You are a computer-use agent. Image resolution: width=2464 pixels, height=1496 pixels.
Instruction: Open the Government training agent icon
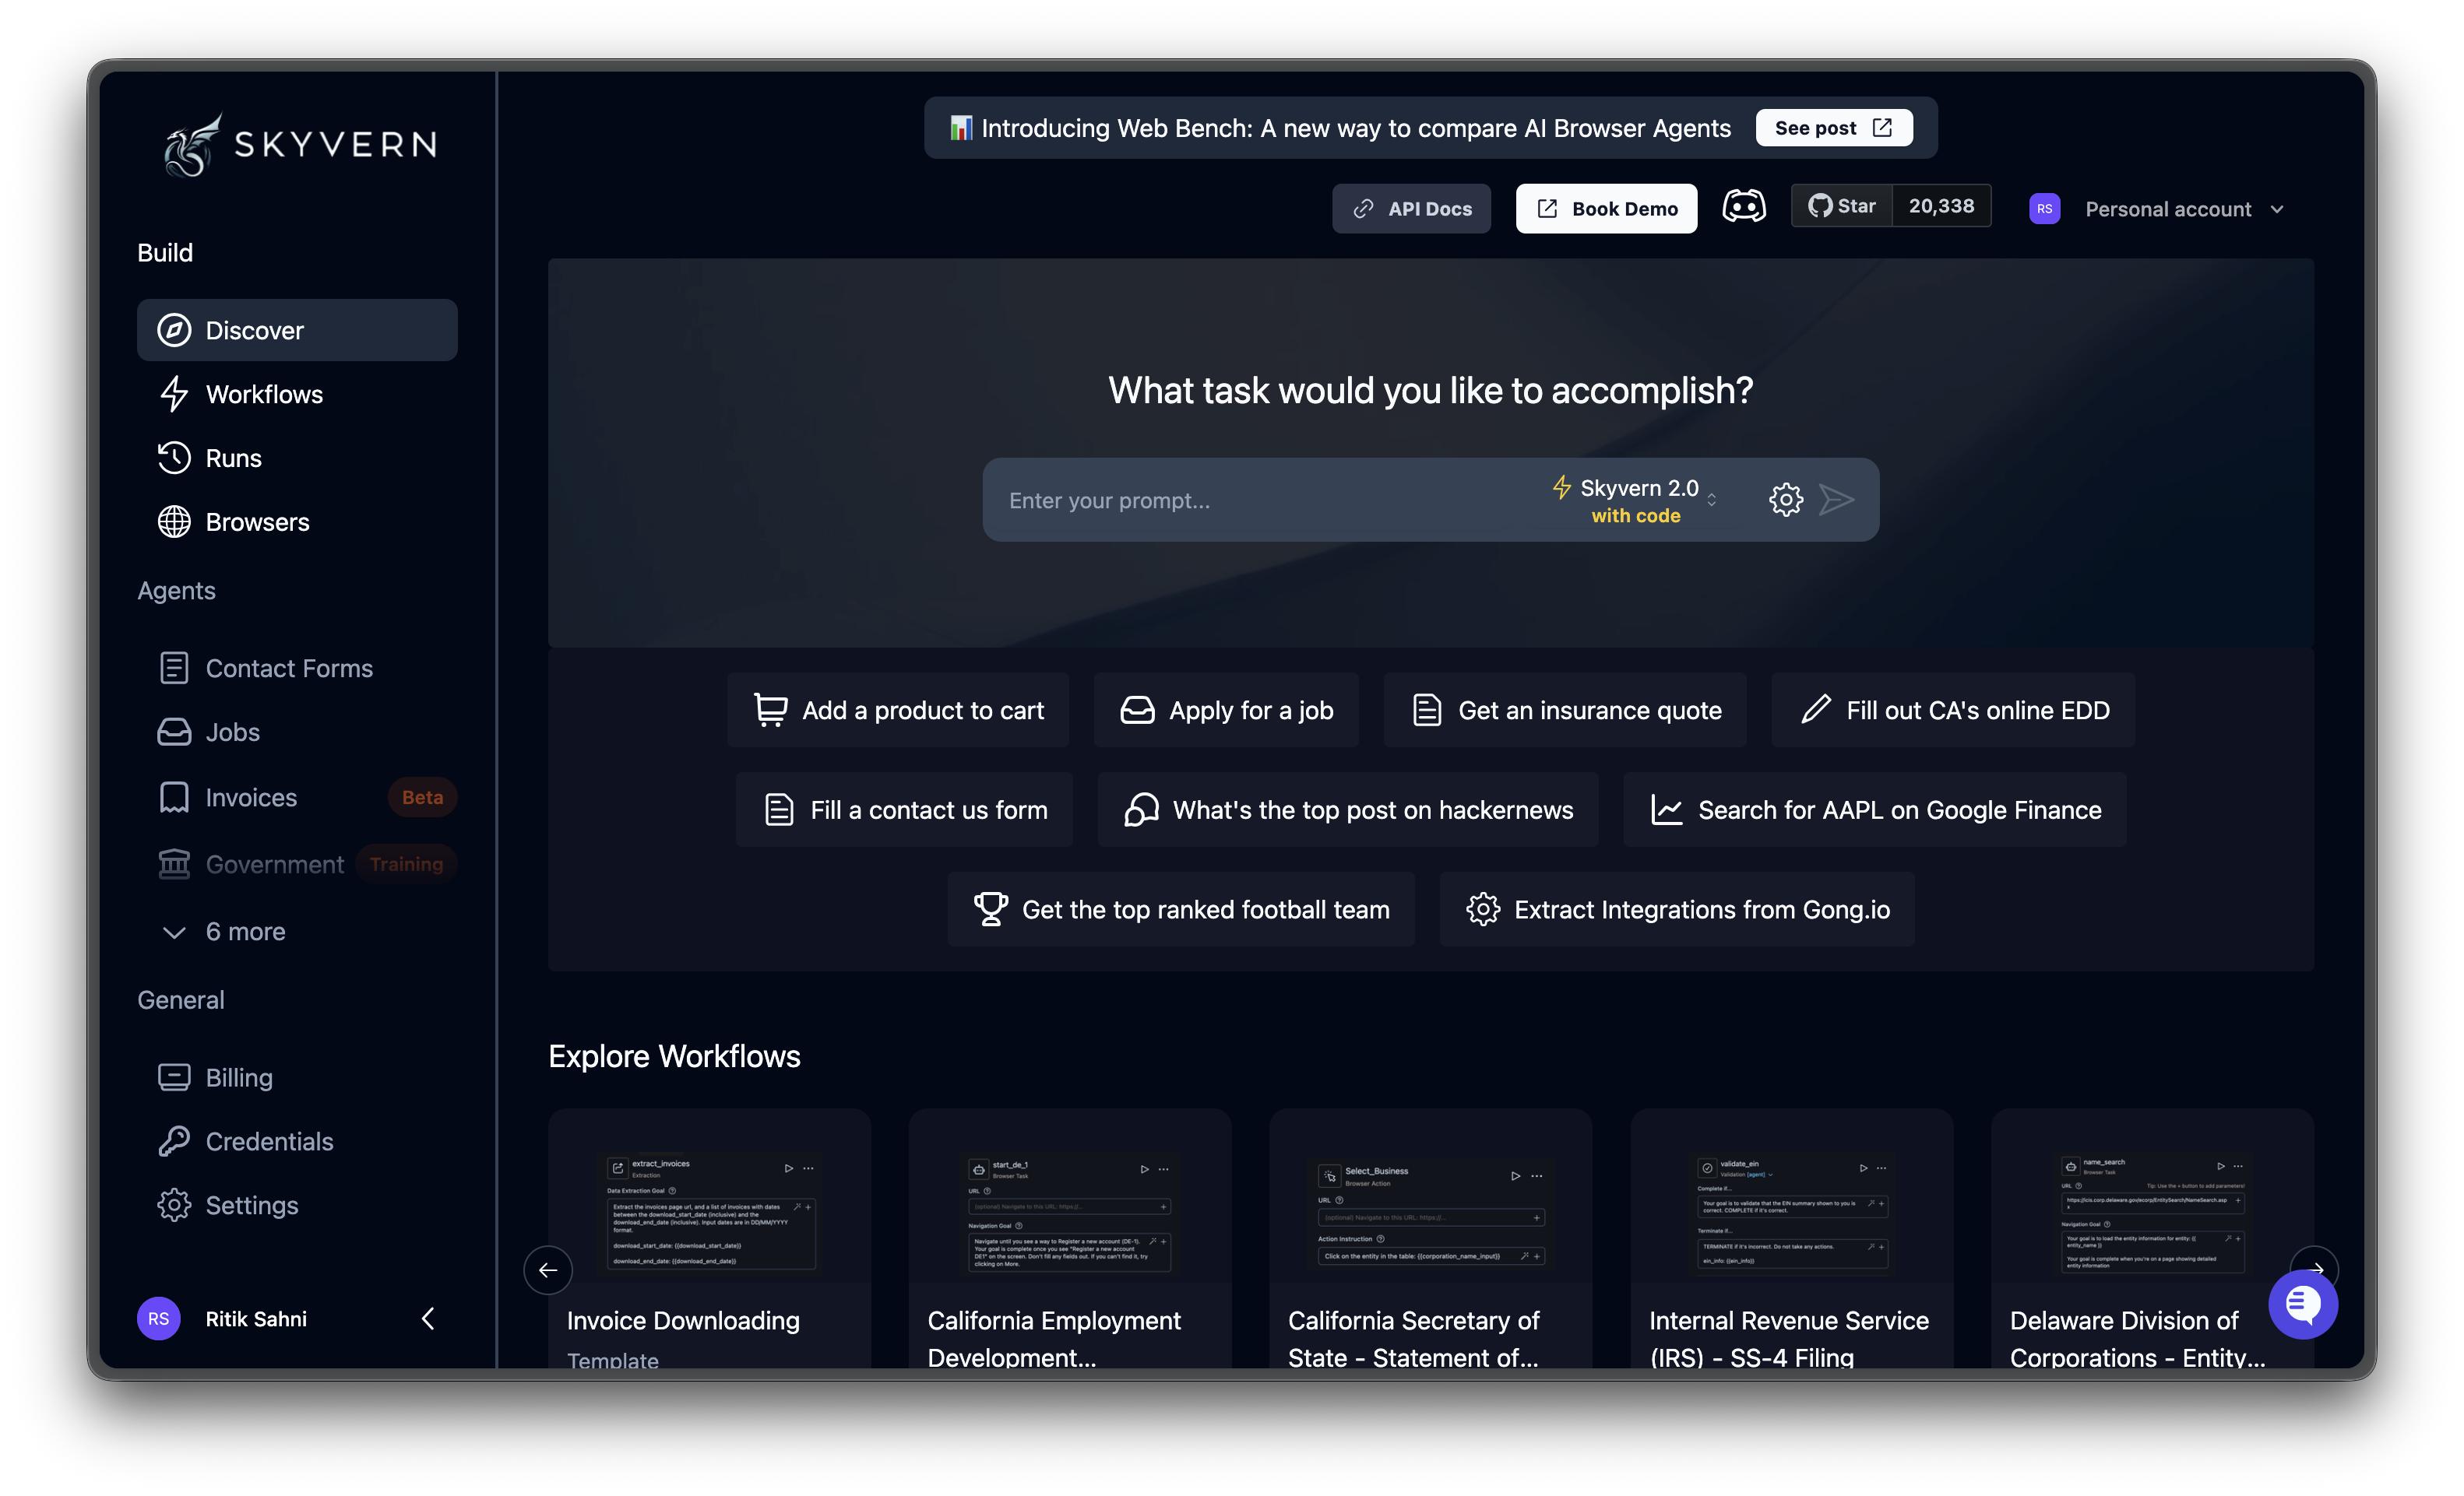coord(175,863)
